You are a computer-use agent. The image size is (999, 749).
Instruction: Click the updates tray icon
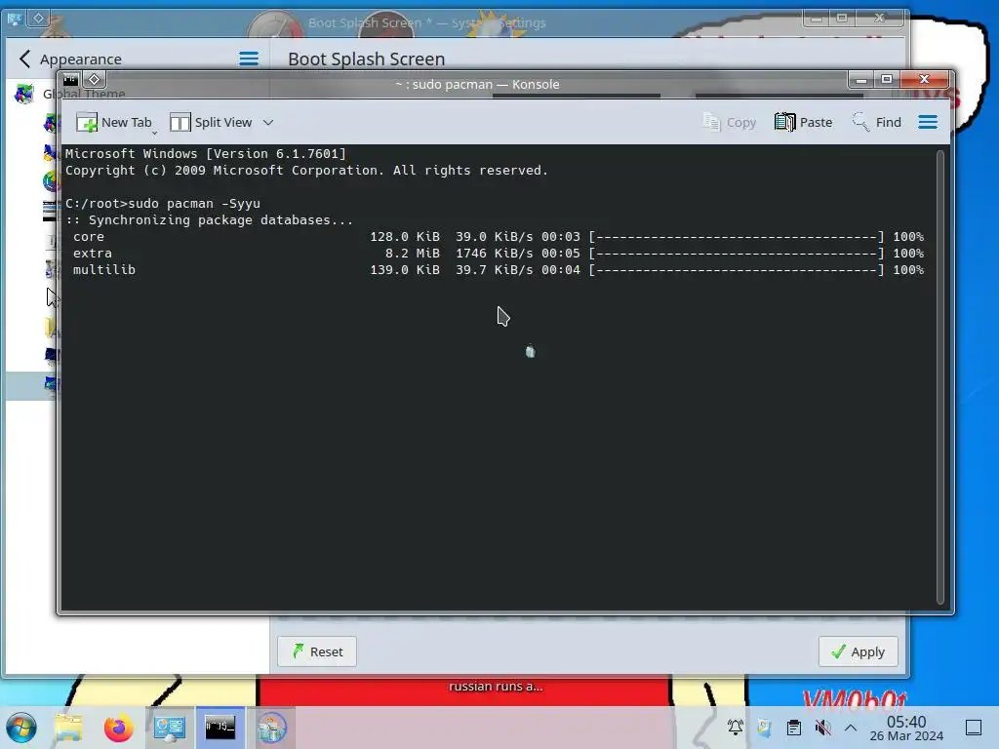click(x=764, y=728)
